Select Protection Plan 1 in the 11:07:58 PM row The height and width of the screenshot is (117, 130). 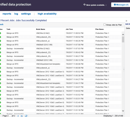tap(102, 45)
